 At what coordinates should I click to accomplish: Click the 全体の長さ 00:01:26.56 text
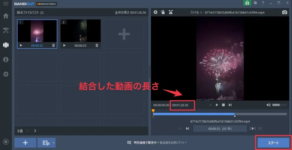(130, 13)
